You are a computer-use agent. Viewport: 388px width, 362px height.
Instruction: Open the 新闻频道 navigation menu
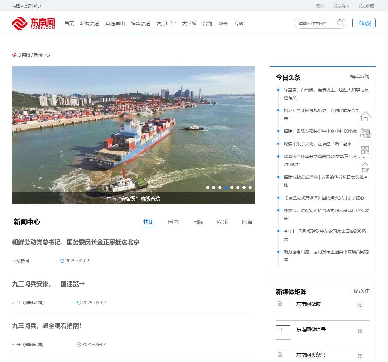90,24
